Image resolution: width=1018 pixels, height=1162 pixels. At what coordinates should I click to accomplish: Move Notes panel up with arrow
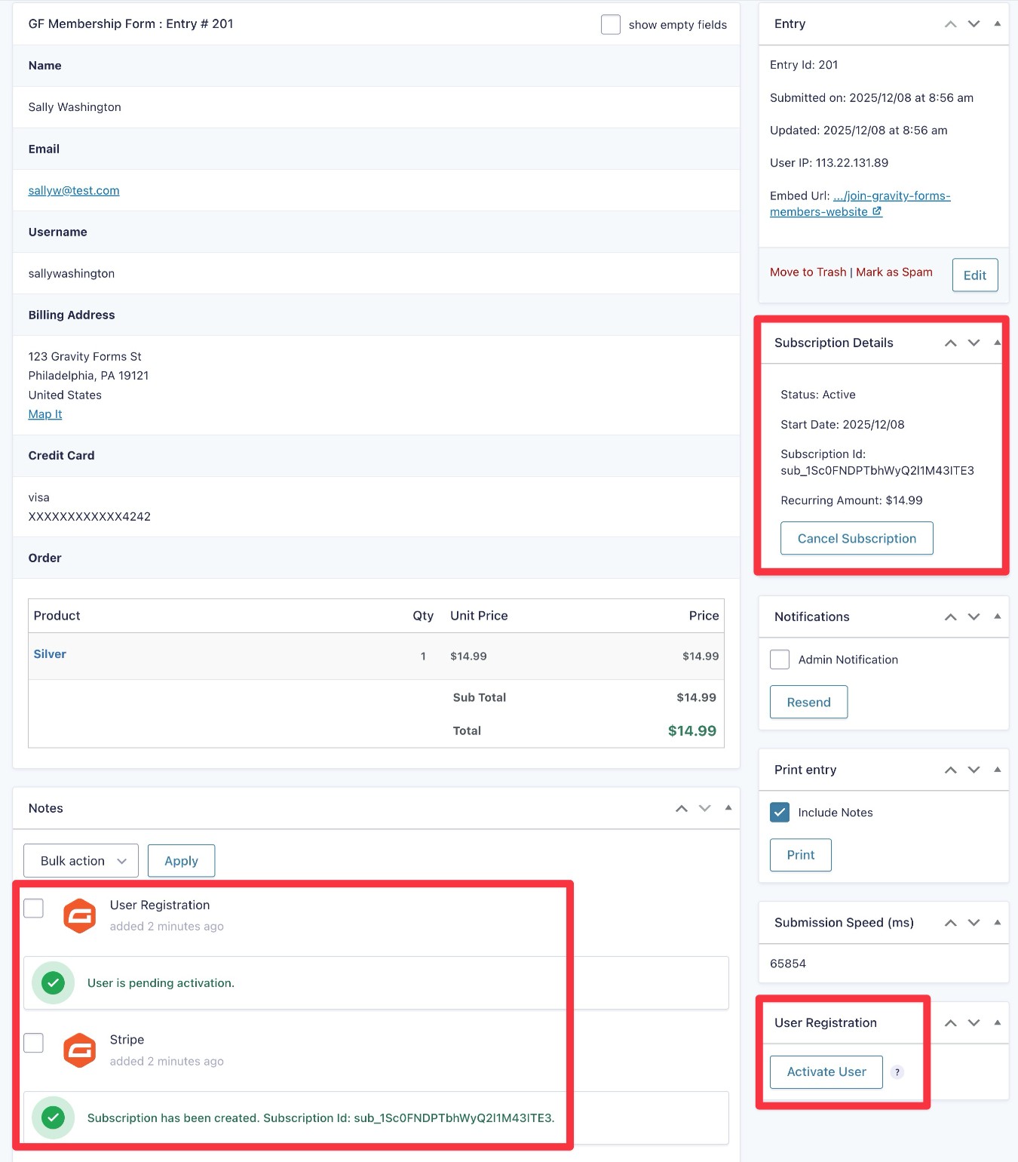click(681, 809)
